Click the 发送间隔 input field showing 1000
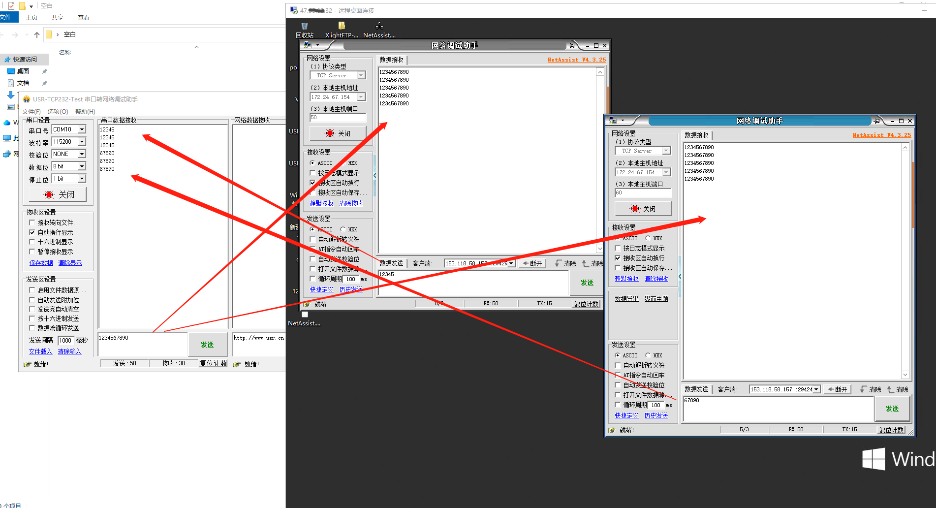The image size is (936, 508). [65, 341]
